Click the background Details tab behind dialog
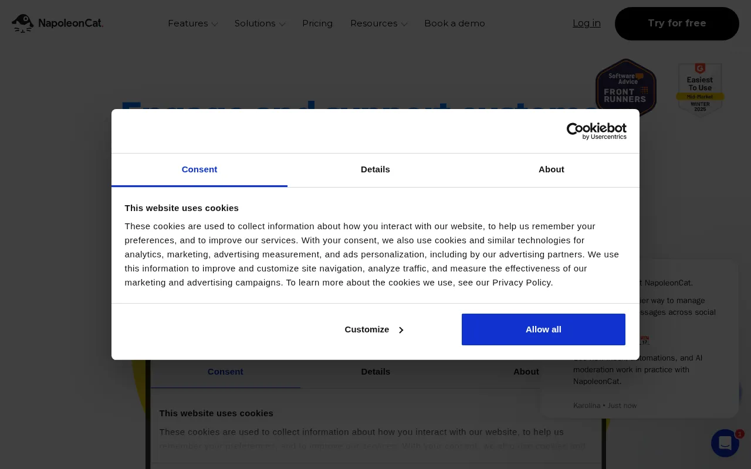 (x=375, y=372)
